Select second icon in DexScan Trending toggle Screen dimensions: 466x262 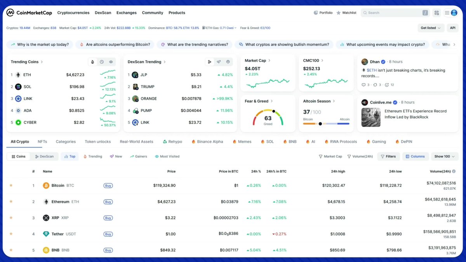[x=219, y=62]
